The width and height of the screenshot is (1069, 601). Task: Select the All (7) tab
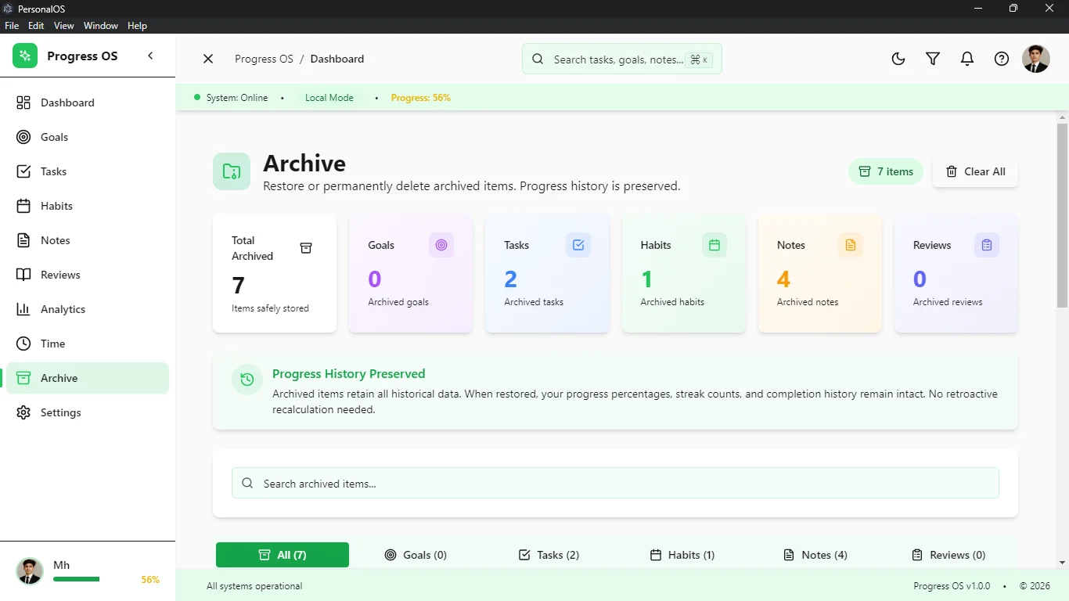pos(283,555)
